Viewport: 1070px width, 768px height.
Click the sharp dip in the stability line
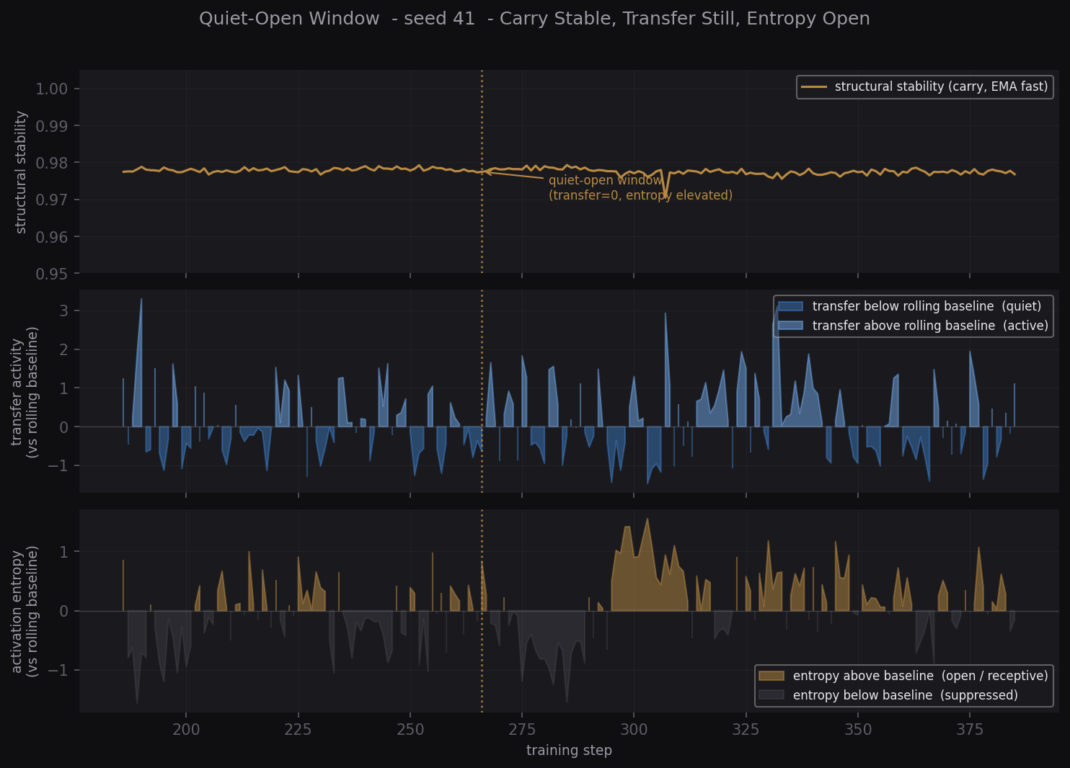pos(666,195)
